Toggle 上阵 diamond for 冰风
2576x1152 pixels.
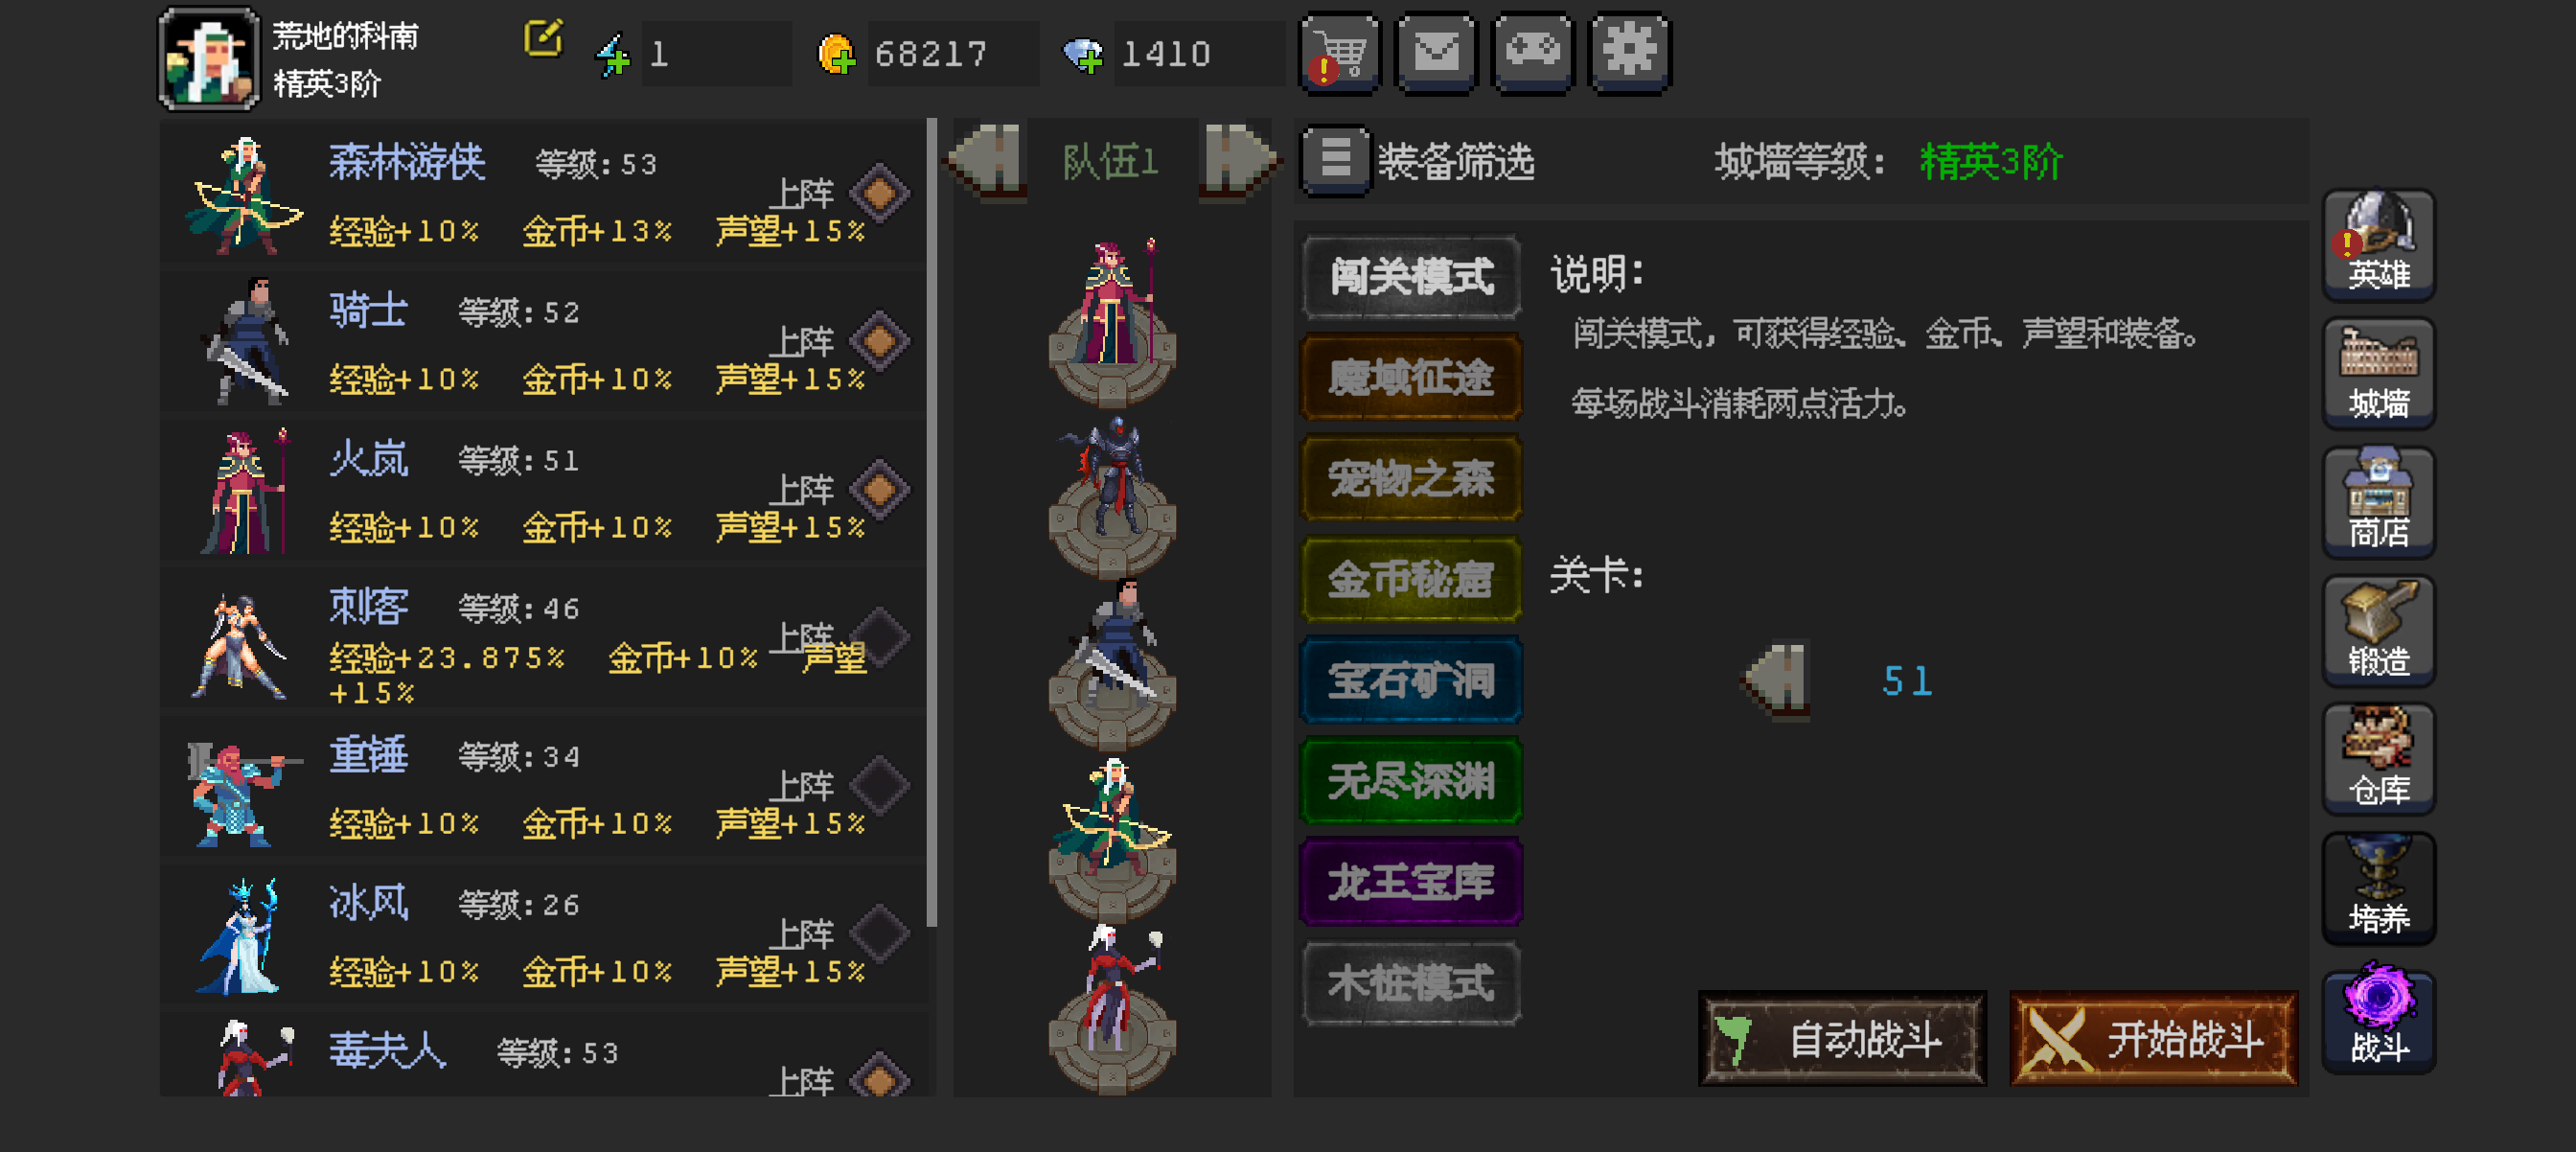point(879,933)
